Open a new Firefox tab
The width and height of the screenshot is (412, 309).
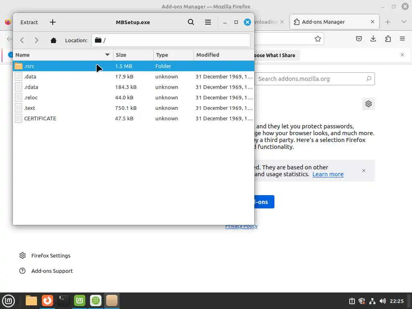coord(387,22)
